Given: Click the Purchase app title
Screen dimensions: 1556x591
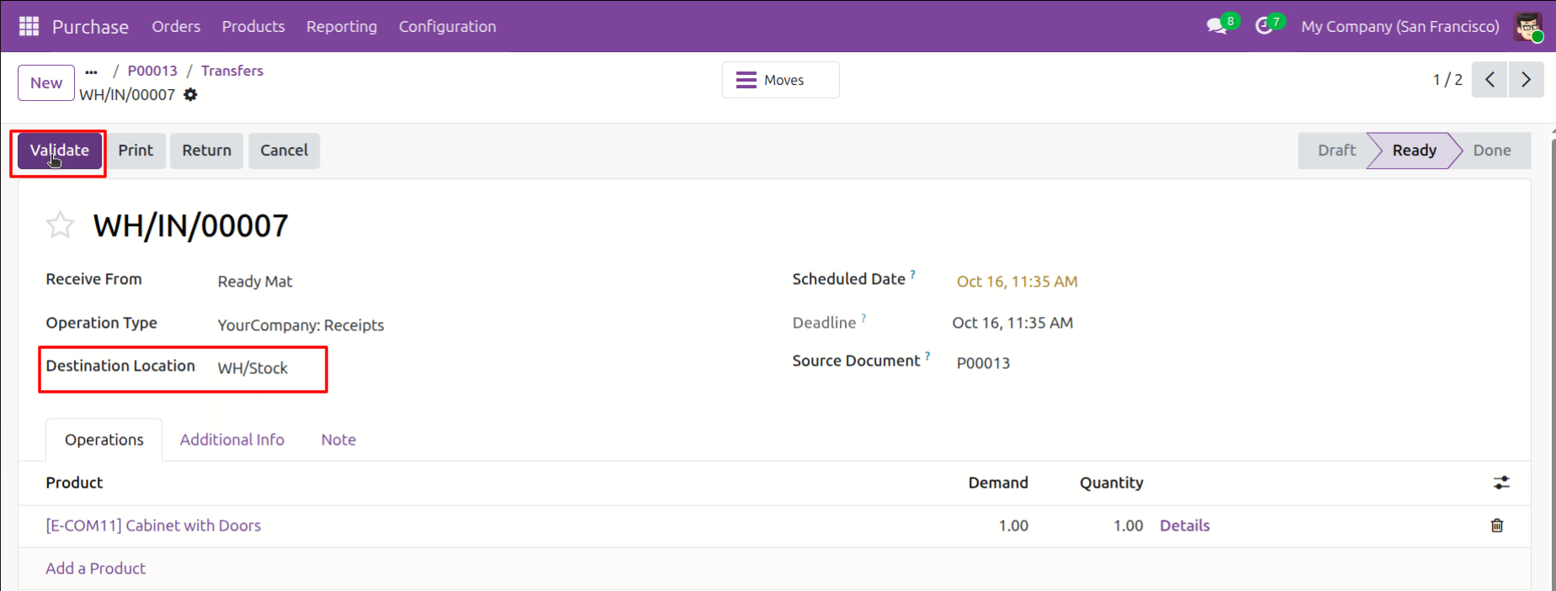Looking at the screenshot, I should click(x=90, y=27).
